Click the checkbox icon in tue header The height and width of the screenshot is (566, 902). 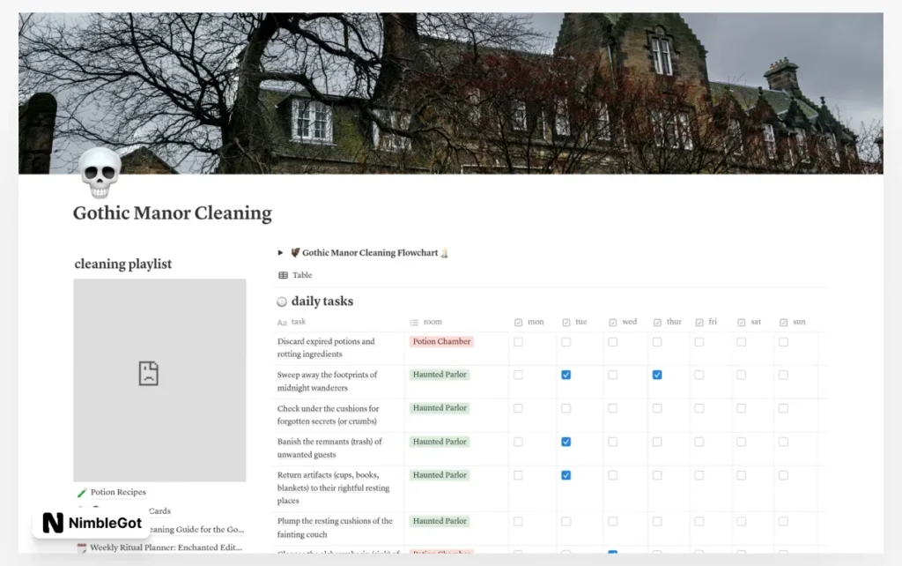coord(566,323)
